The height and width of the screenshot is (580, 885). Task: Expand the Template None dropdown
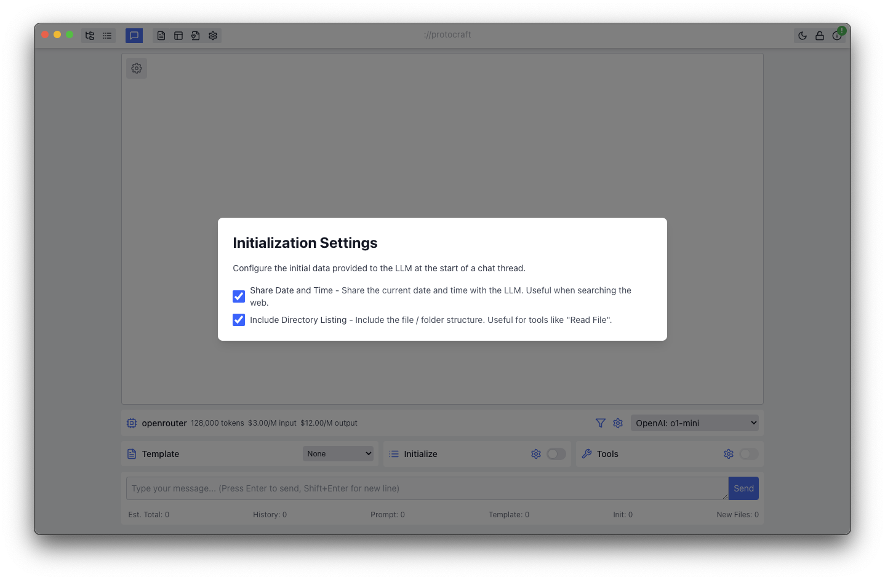tap(338, 454)
